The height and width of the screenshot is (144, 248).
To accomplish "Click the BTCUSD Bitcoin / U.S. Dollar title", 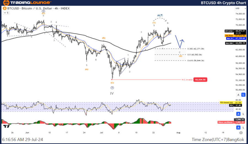I will point(38,8).
